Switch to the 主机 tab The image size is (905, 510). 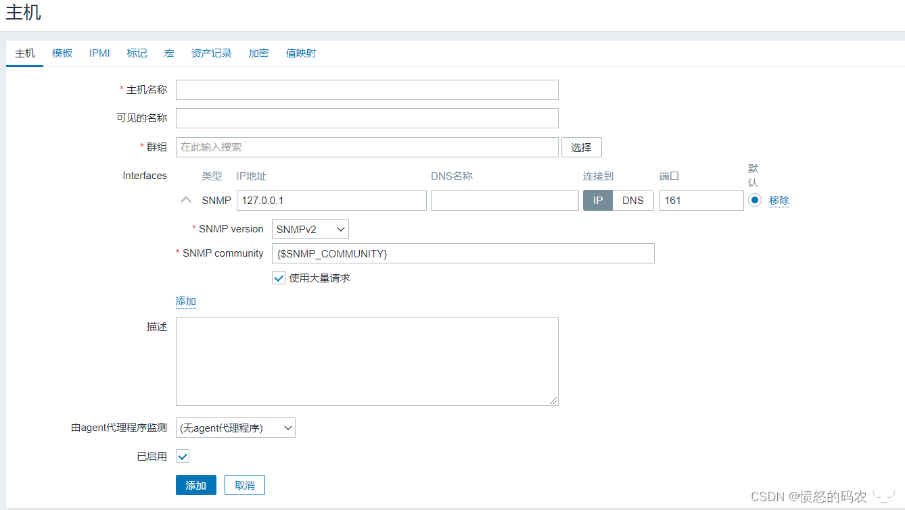click(25, 53)
